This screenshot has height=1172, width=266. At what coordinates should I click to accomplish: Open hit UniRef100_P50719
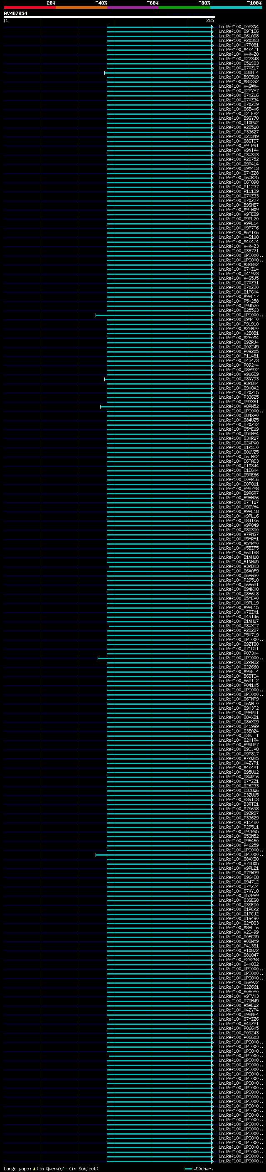coord(239,635)
